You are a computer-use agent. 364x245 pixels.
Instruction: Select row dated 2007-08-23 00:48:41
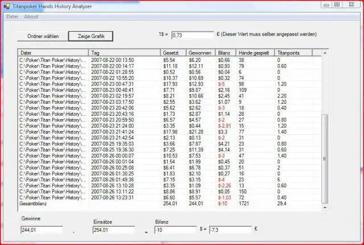click(170, 90)
